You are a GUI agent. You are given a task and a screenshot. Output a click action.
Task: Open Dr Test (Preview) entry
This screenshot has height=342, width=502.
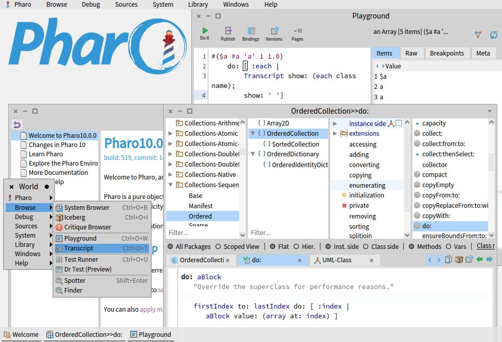[102, 269]
